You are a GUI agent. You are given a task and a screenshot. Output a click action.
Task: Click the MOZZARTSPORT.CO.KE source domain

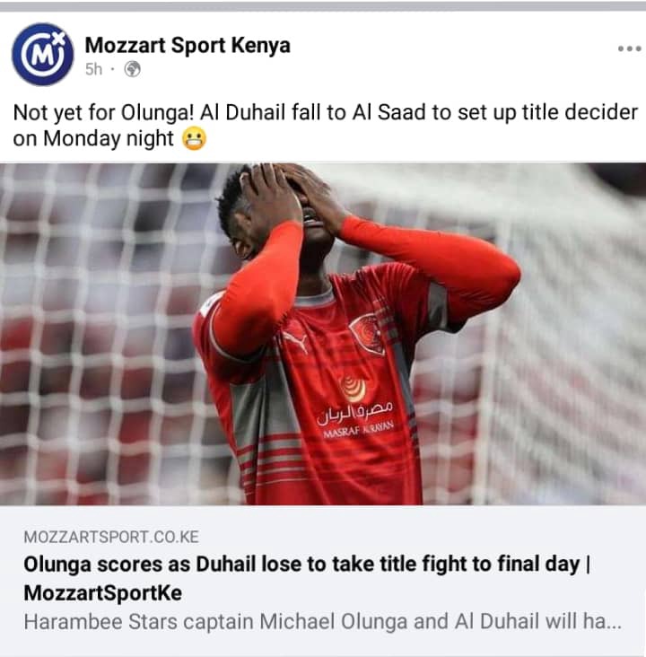coord(111,537)
